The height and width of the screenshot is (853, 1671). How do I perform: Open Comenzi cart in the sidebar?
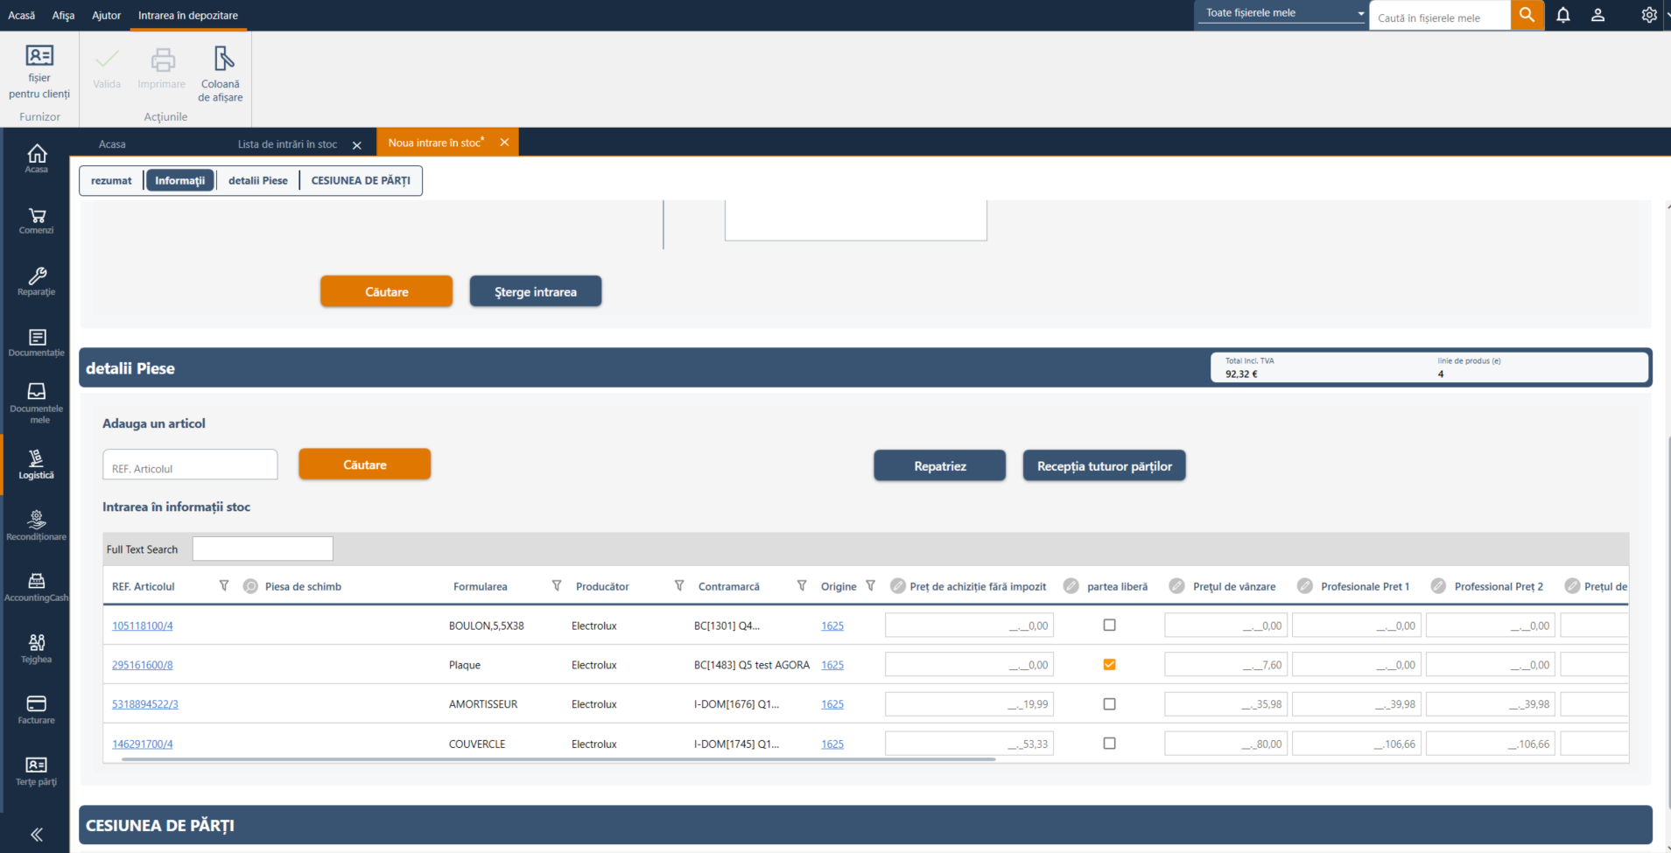(37, 220)
